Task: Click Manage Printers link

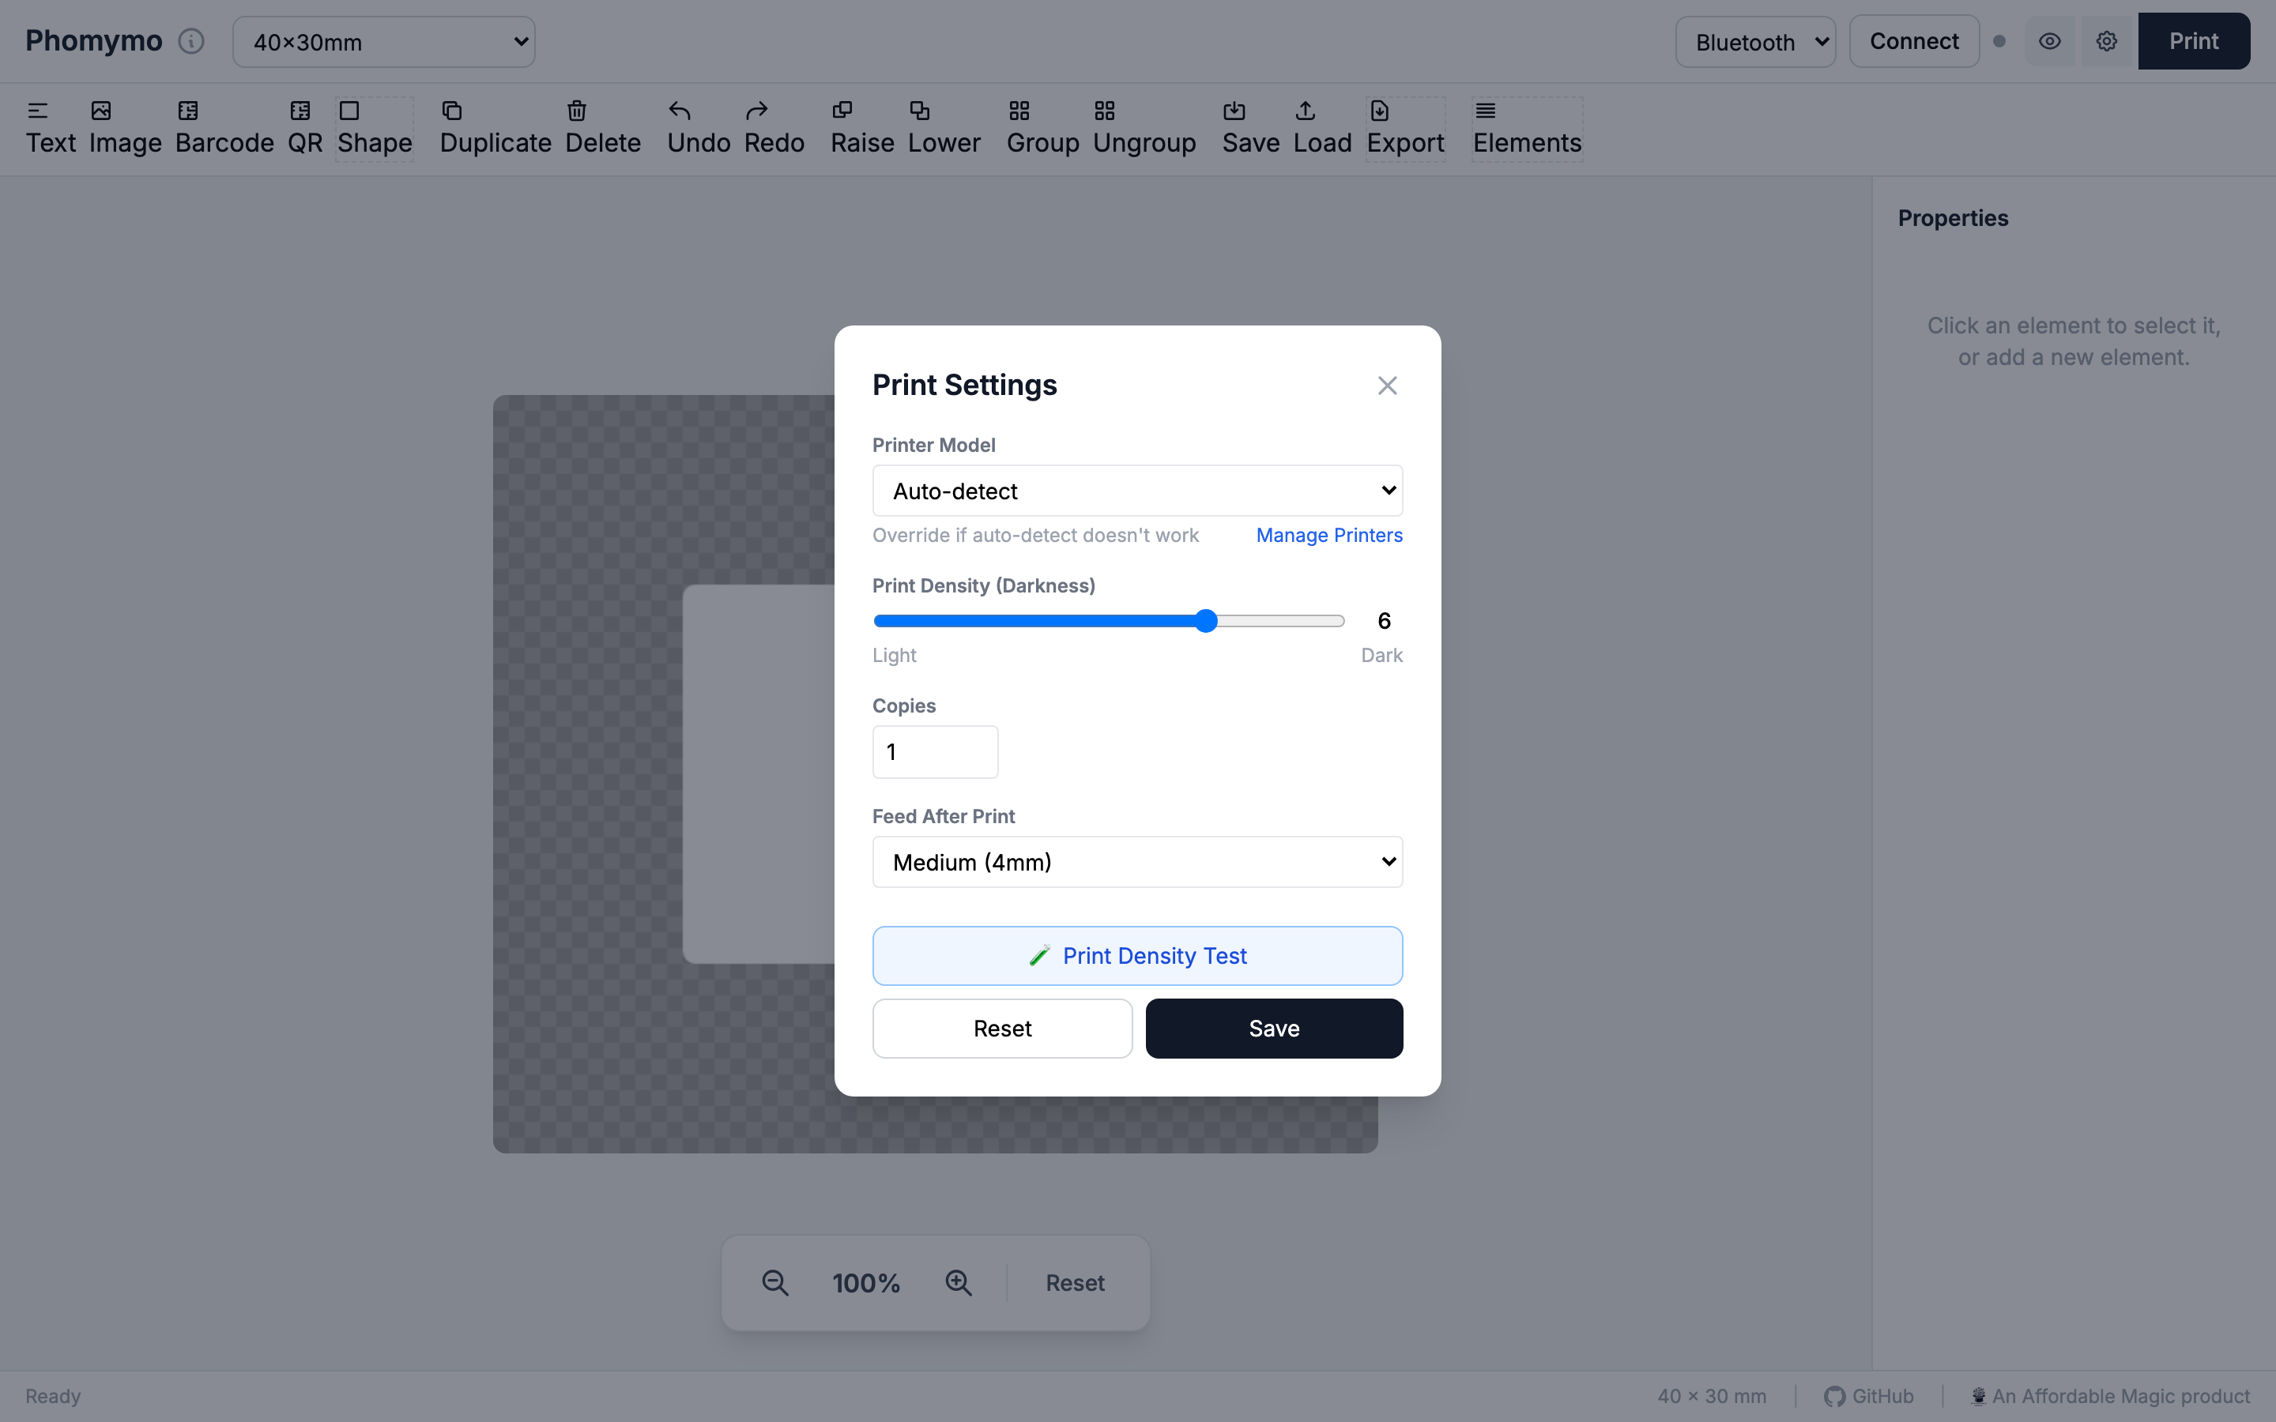Action: point(1329,535)
